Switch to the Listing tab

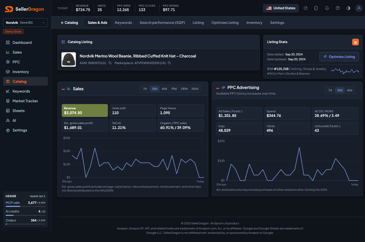click(198, 23)
